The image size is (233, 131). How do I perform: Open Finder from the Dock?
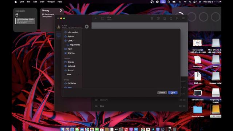[63, 129]
